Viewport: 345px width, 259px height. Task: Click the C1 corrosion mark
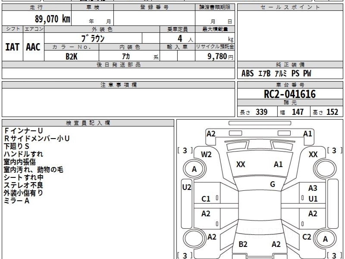pyautogui.click(x=206, y=199)
